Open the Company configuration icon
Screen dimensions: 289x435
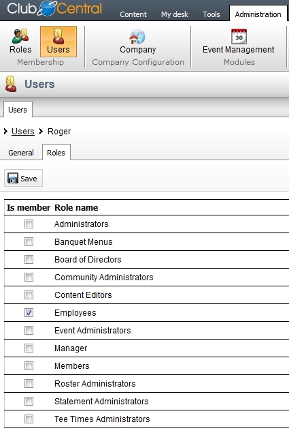click(137, 36)
